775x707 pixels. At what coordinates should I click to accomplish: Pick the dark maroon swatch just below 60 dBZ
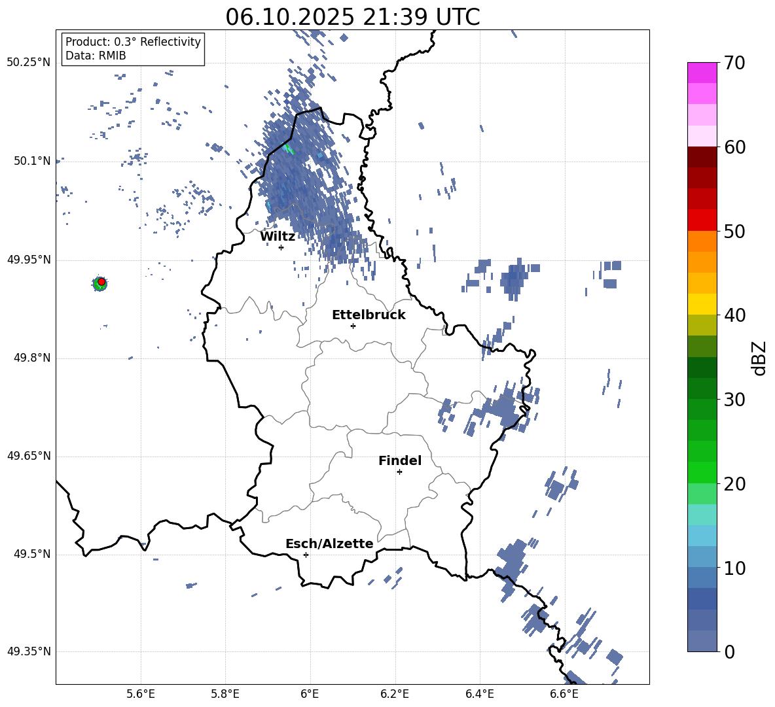click(x=702, y=157)
